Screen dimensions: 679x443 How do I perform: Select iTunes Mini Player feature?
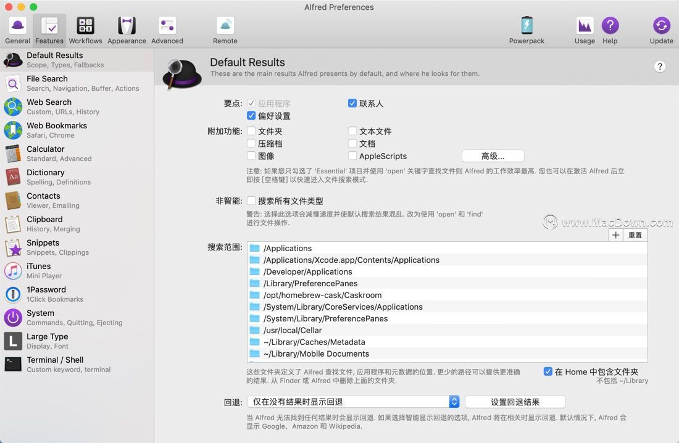tap(77, 270)
